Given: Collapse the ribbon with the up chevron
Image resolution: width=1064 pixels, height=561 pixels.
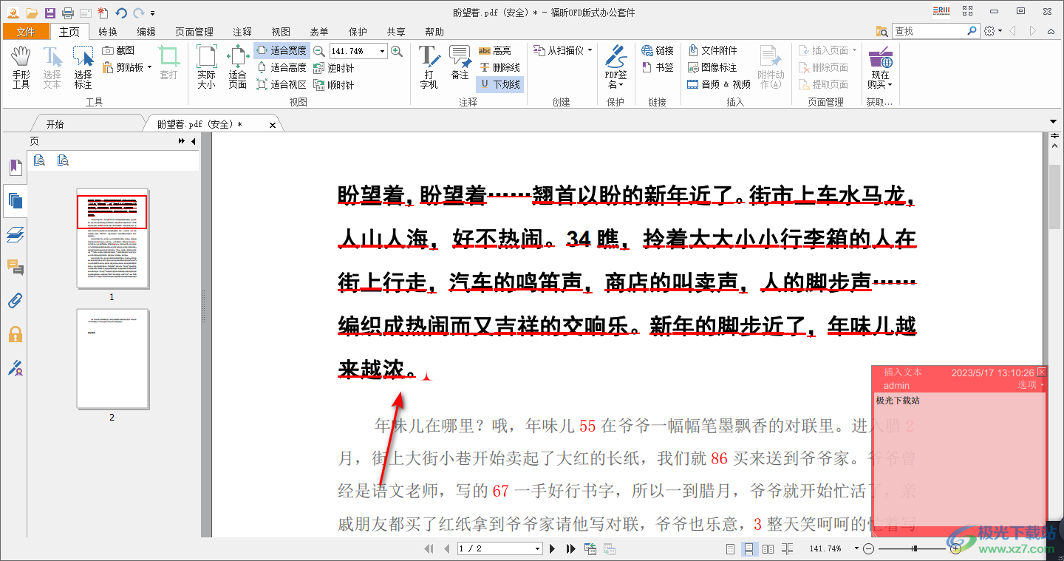Looking at the screenshot, I should [x=1051, y=31].
